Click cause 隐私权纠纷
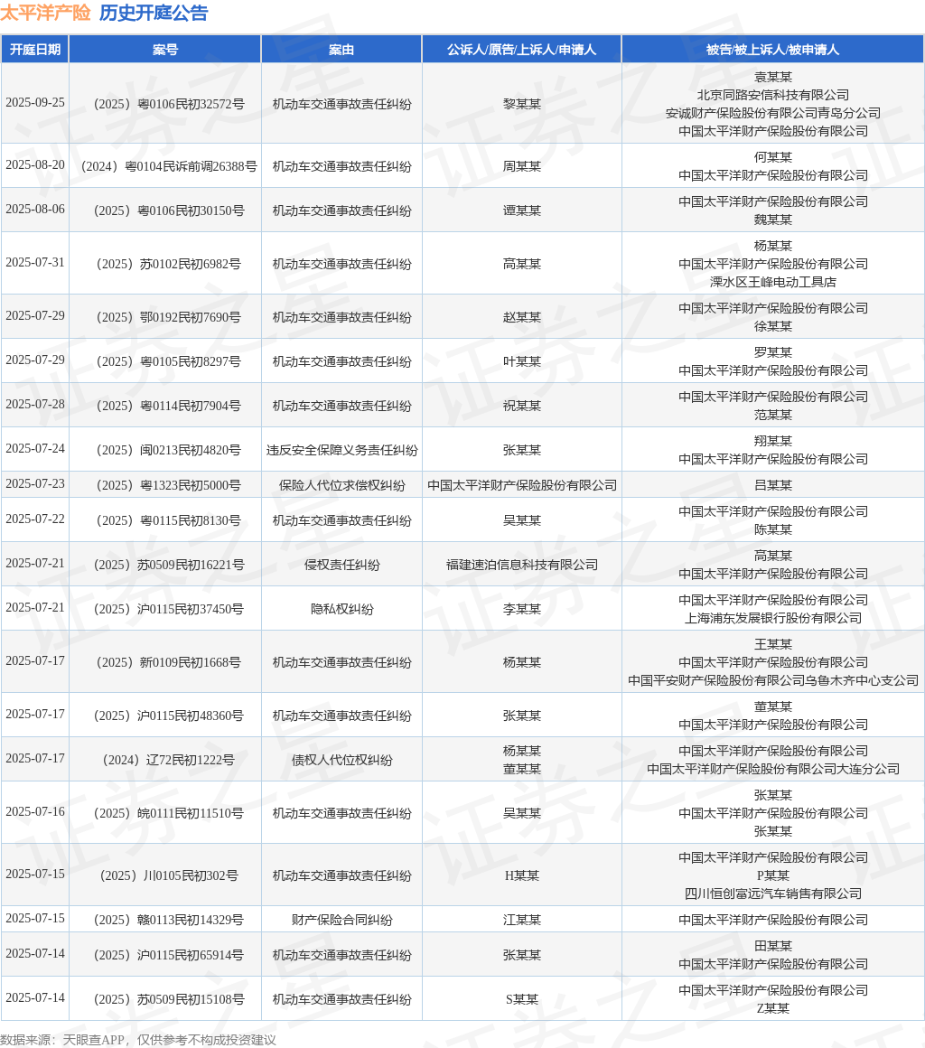The width and height of the screenshot is (925, 1048). [x=341, y=609]
